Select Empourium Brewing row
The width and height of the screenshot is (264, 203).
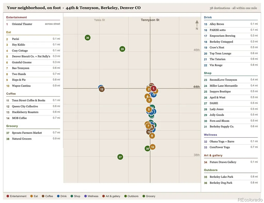click(x=231, y=36)
